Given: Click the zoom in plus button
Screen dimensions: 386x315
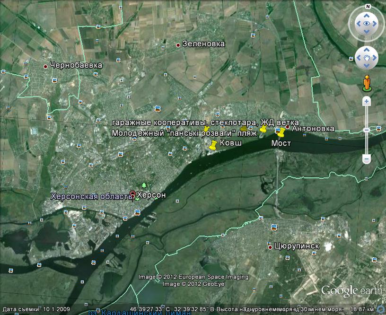Looking at the screenshot, I should click(367, 101).
